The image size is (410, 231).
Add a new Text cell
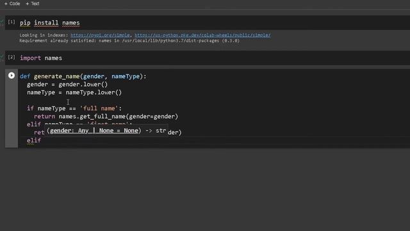pyautogui.click(x=33, y=4)
